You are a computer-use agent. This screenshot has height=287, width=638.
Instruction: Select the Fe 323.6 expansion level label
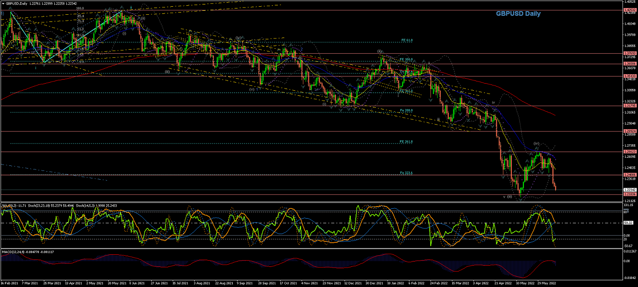coord(406,173)
